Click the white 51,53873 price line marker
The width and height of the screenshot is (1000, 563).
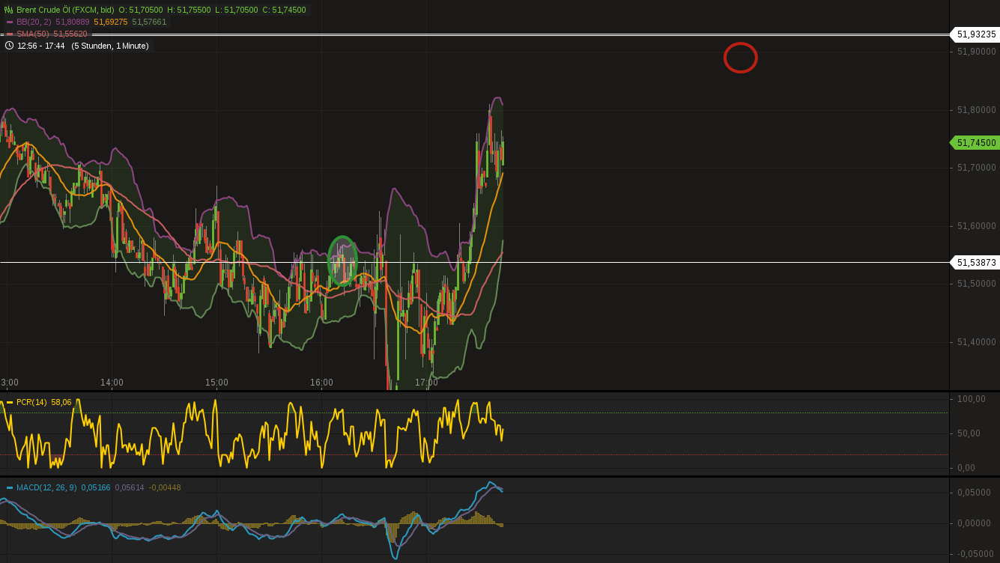(x=975, y=263)
